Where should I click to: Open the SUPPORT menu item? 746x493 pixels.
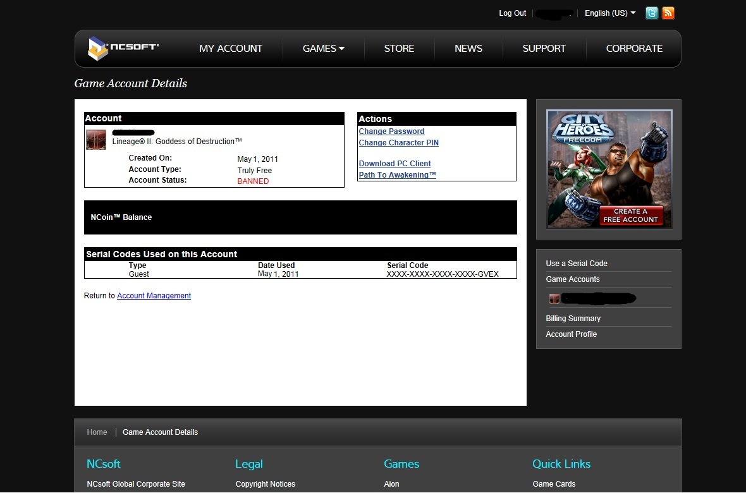[x=544, y=49]
